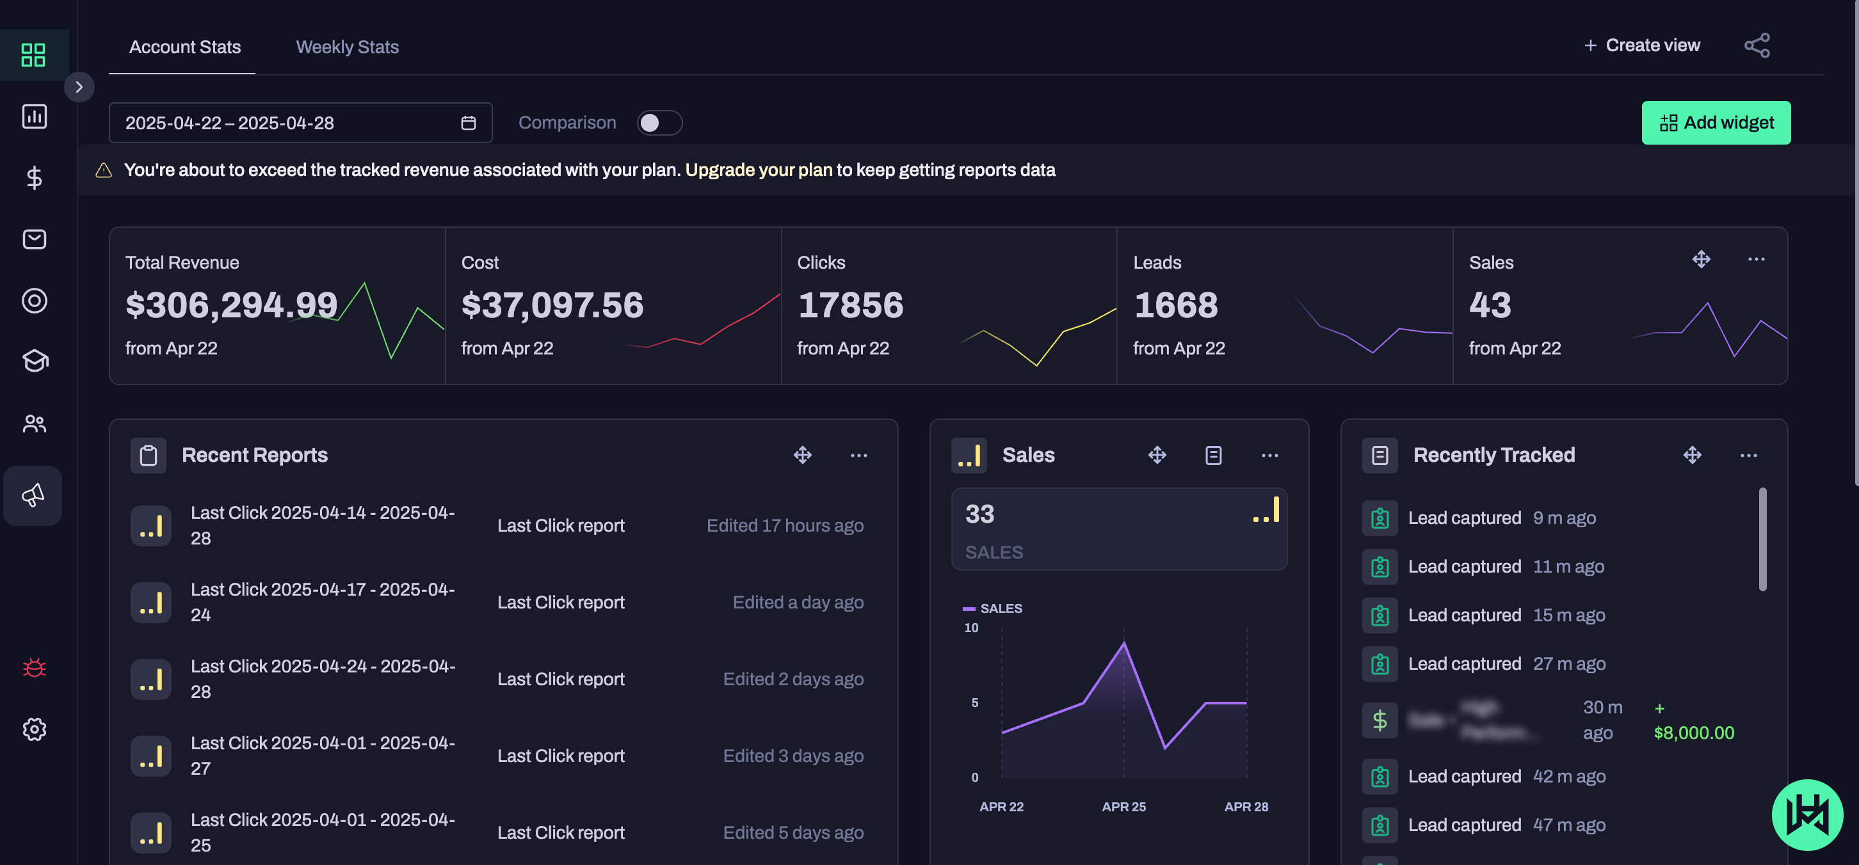1859x865 pixels.
Task: Select the Account Stats tab
Action: tap(185, 47)
